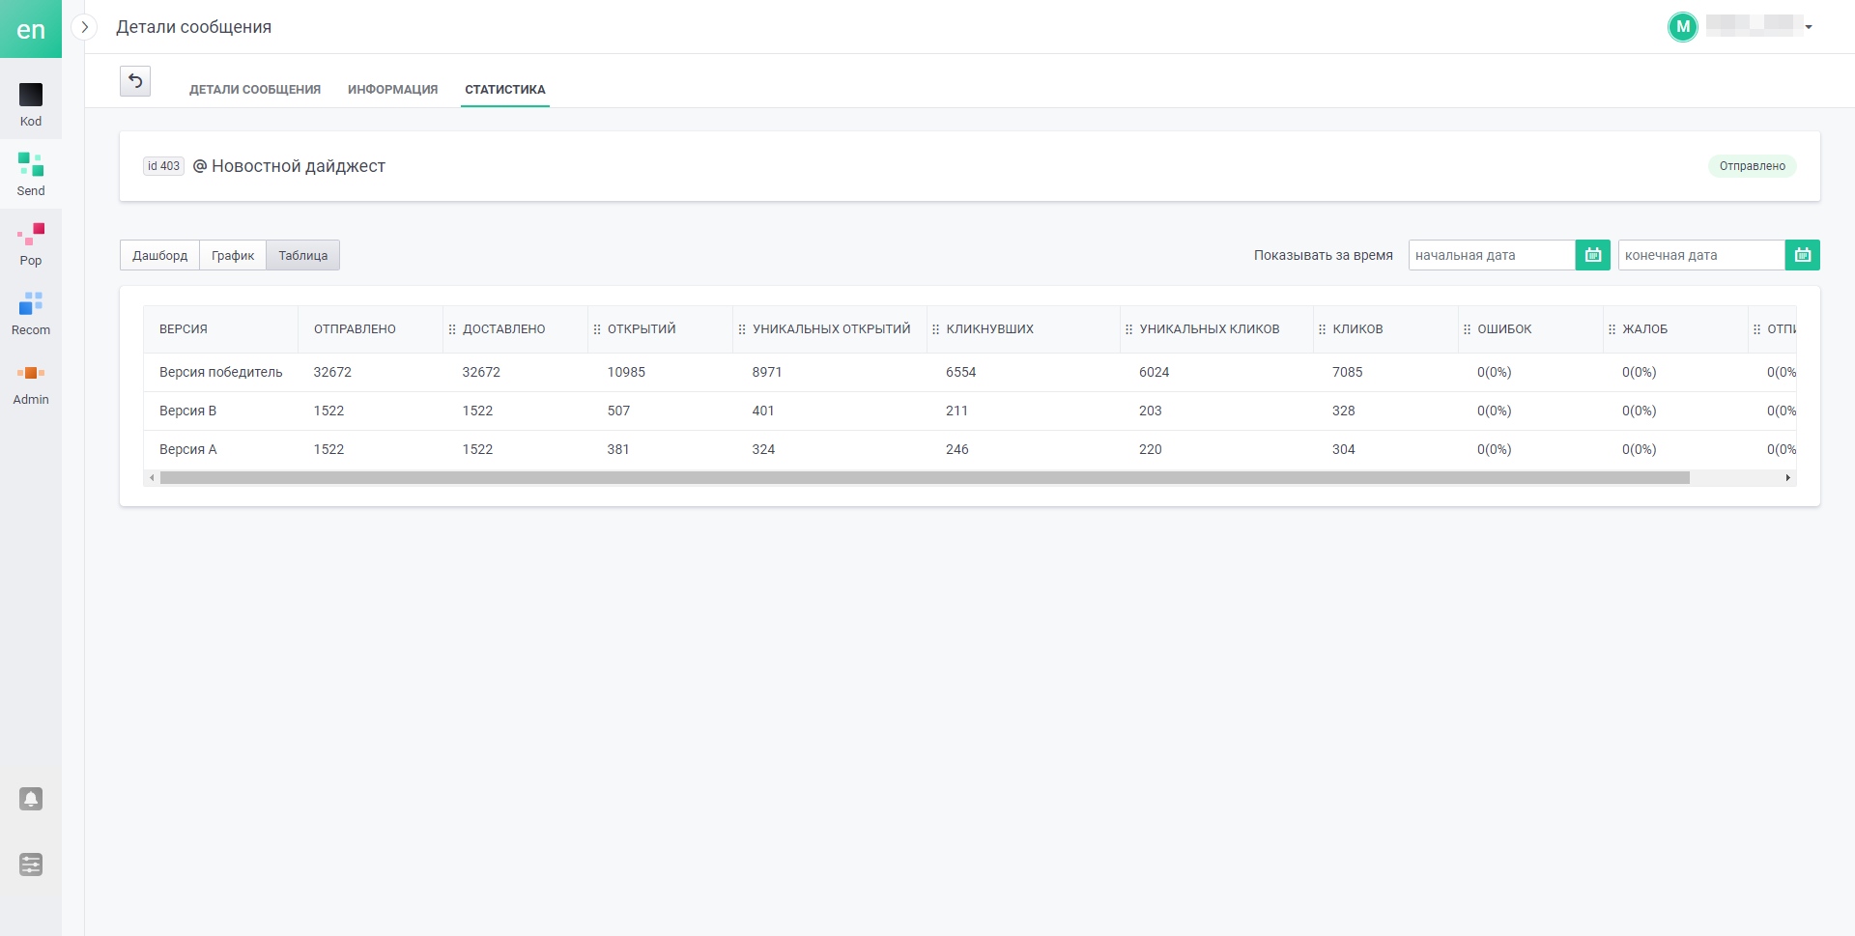Screen dimensions: 1855x936
Task: Click the конечная дата input field
Action: [1701, 255]
